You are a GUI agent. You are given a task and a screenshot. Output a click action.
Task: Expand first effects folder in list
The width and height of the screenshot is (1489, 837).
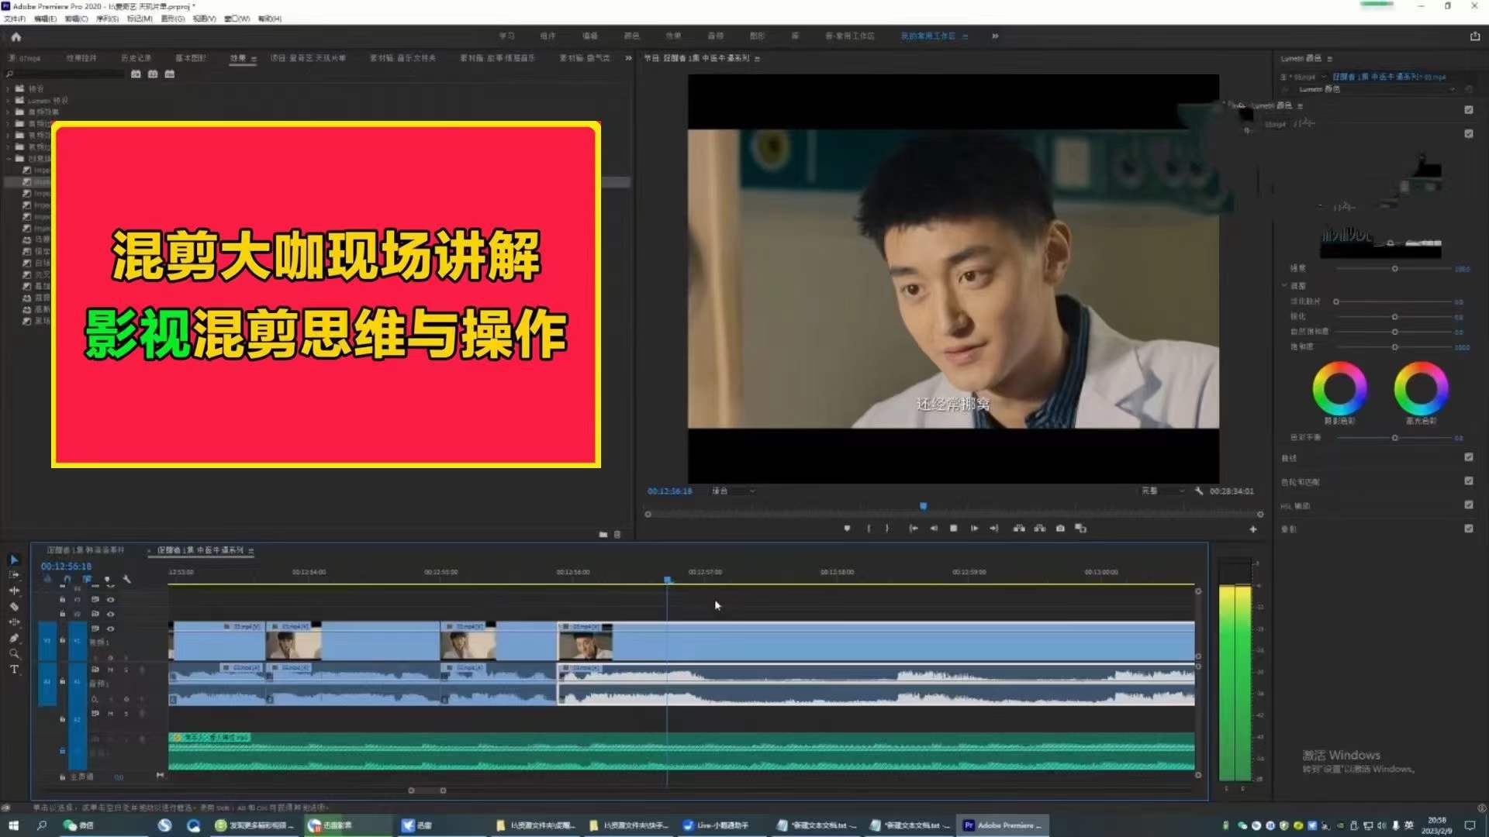point(9,89)
